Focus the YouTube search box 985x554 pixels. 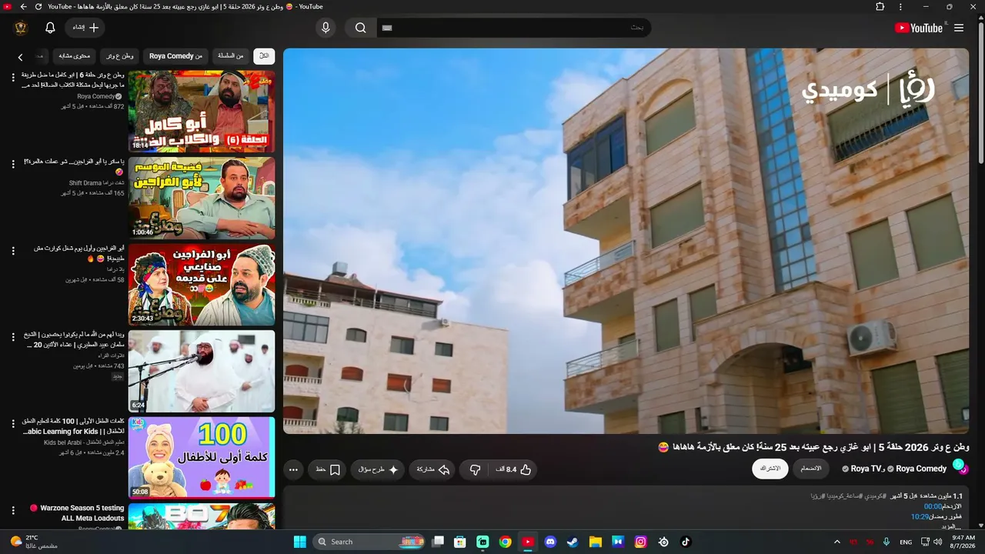513,28
